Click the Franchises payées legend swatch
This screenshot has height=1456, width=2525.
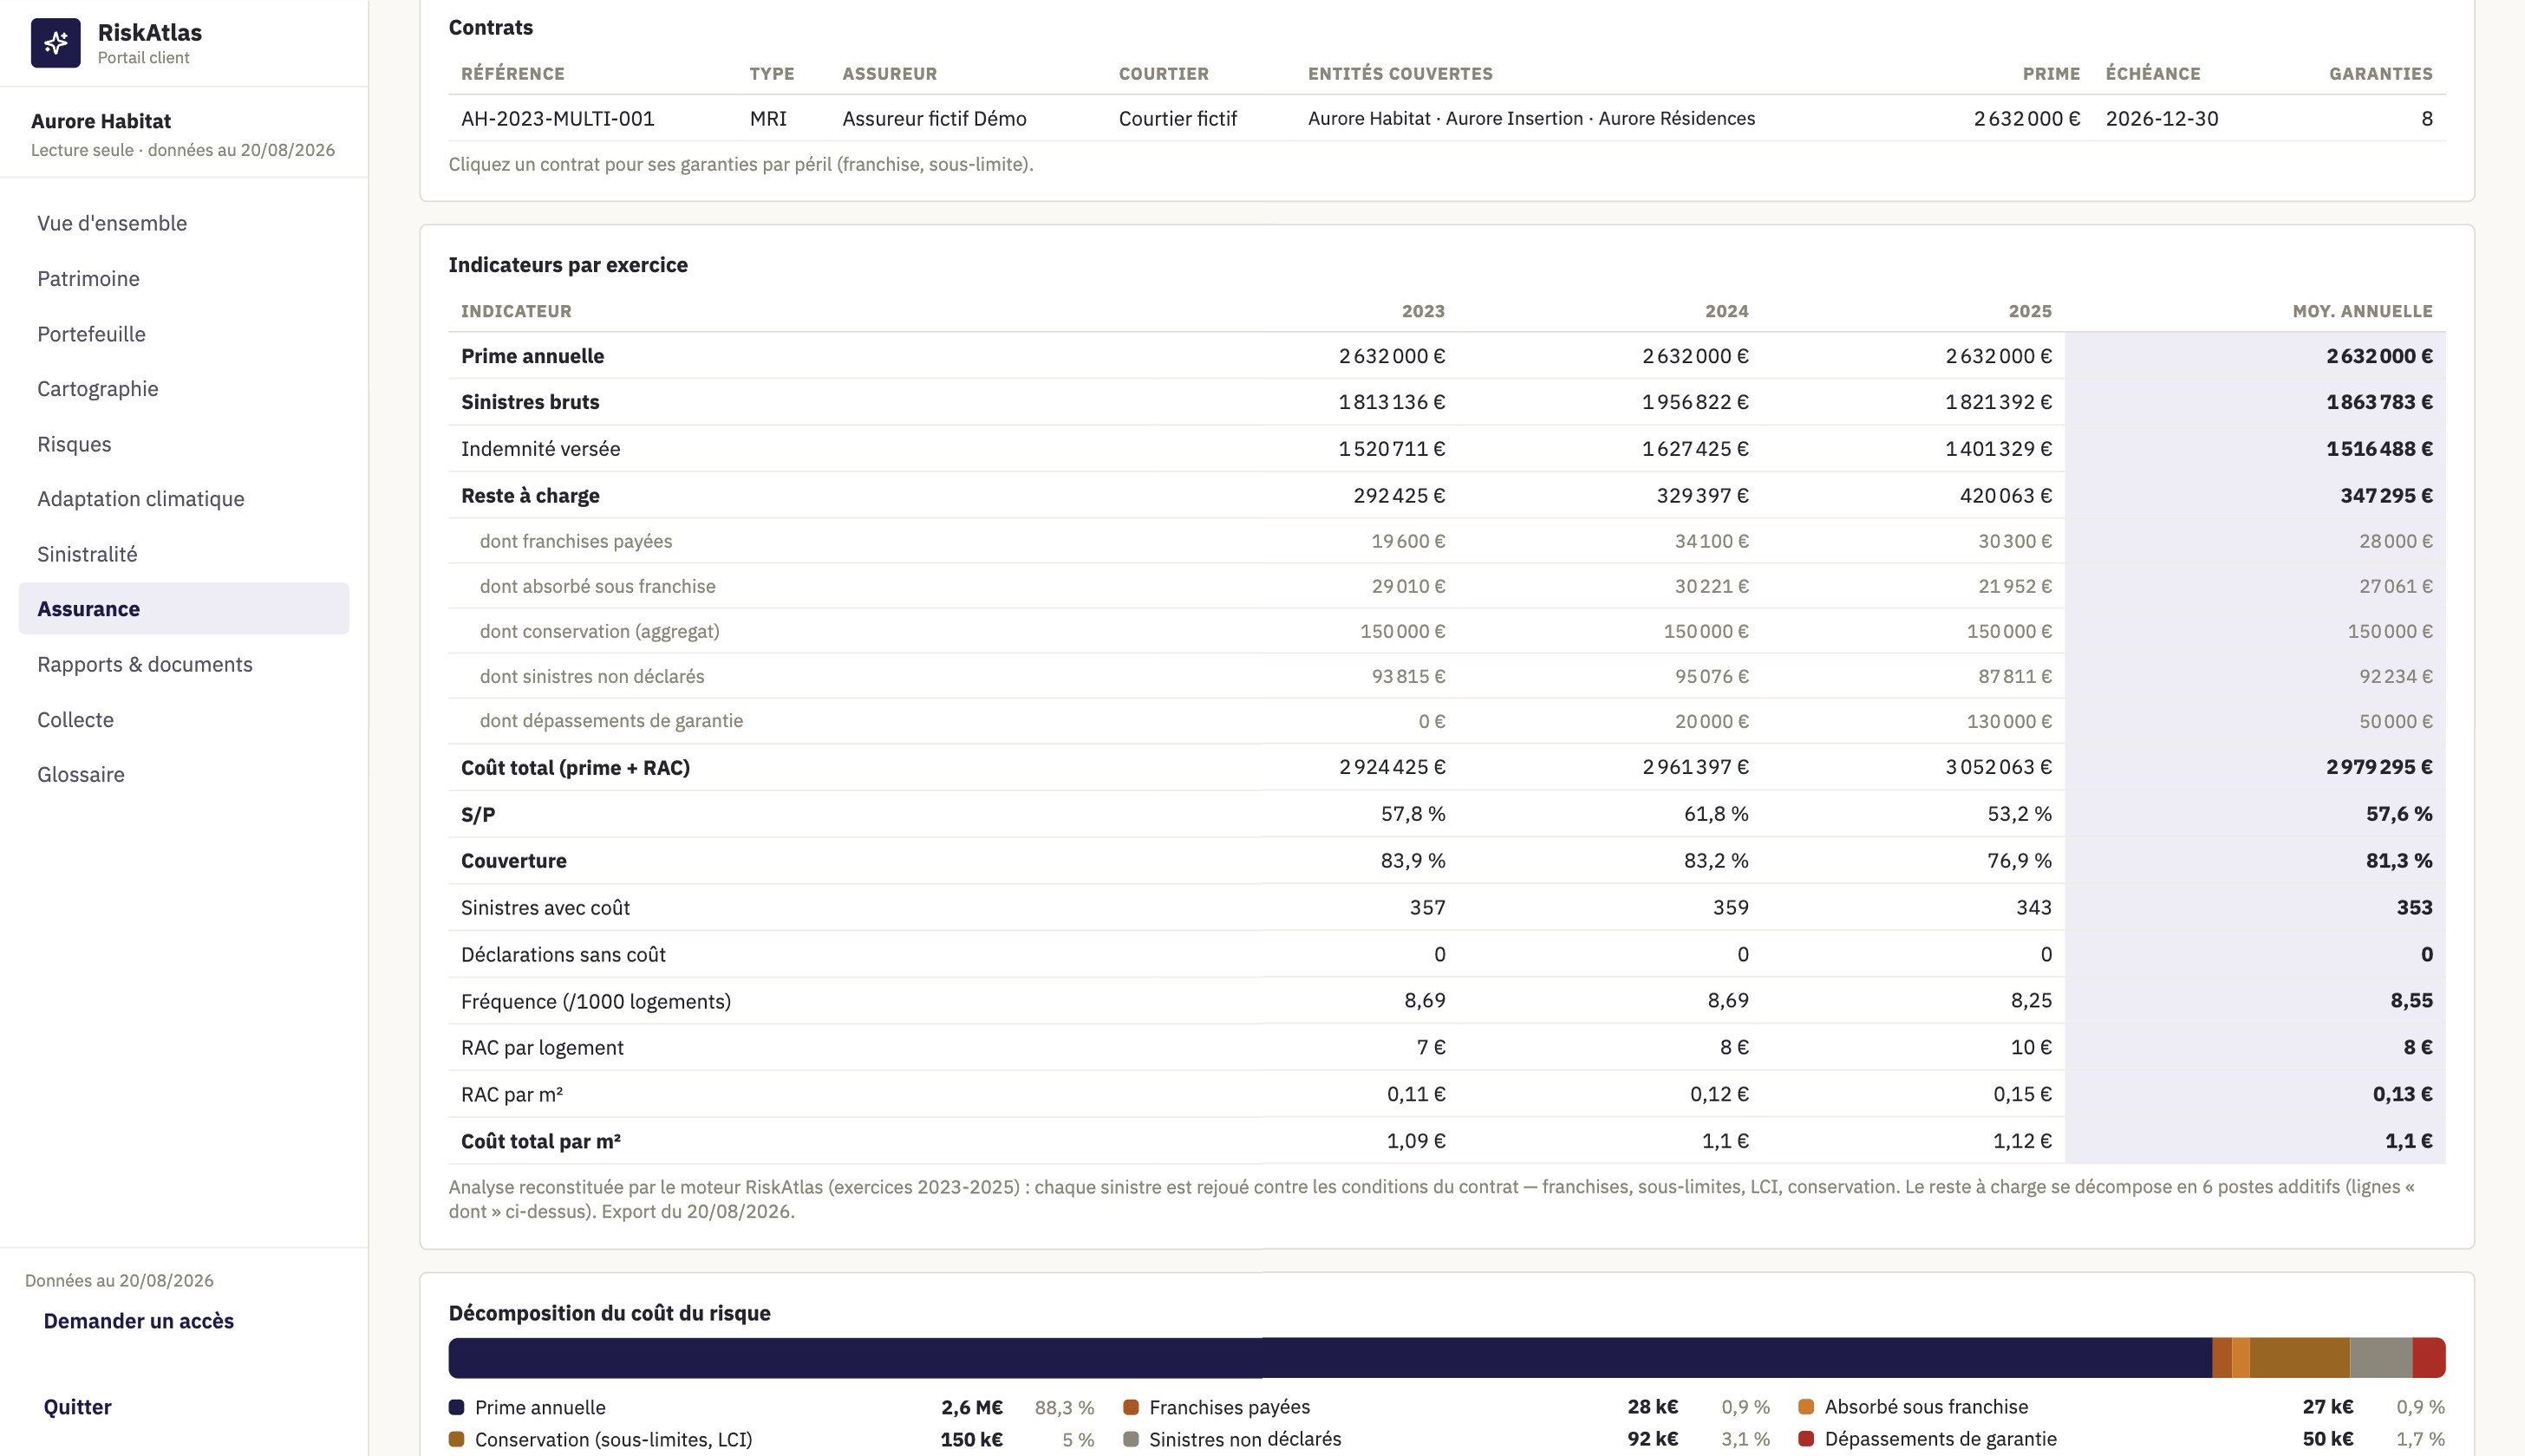click(x=1132, y=1407)
